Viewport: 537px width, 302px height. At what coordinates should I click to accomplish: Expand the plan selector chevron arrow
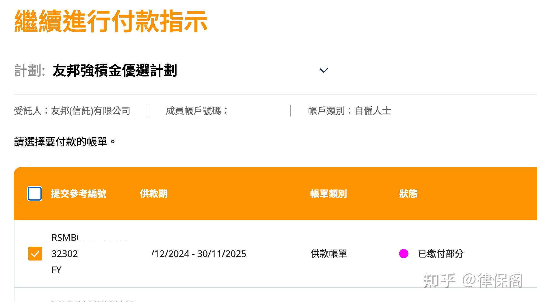coord(323,71)
